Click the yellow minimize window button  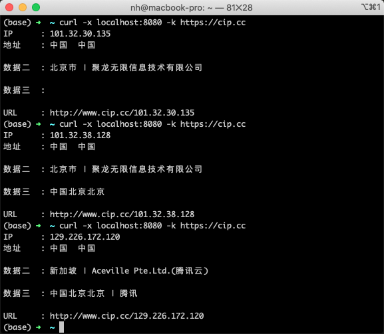(23, 7)
